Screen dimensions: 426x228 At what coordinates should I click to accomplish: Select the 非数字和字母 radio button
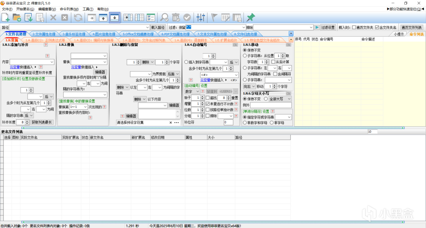click(245, 123)
